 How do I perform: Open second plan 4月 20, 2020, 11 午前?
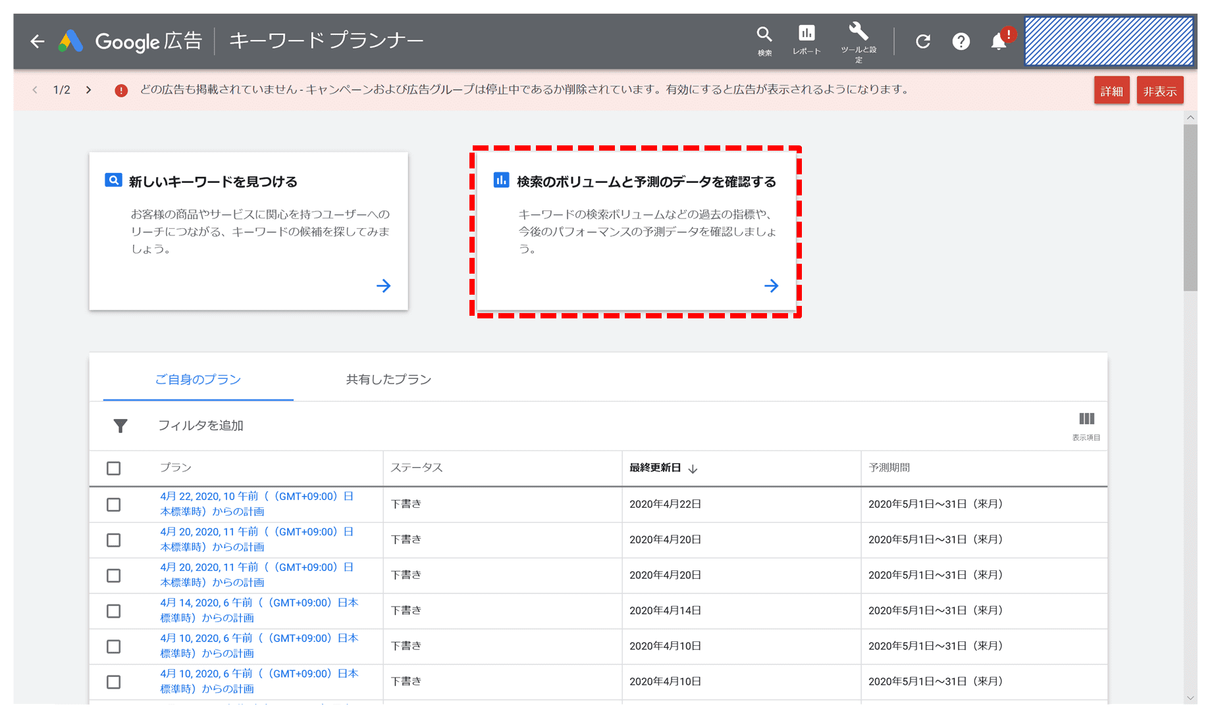(x=257, y=575)
